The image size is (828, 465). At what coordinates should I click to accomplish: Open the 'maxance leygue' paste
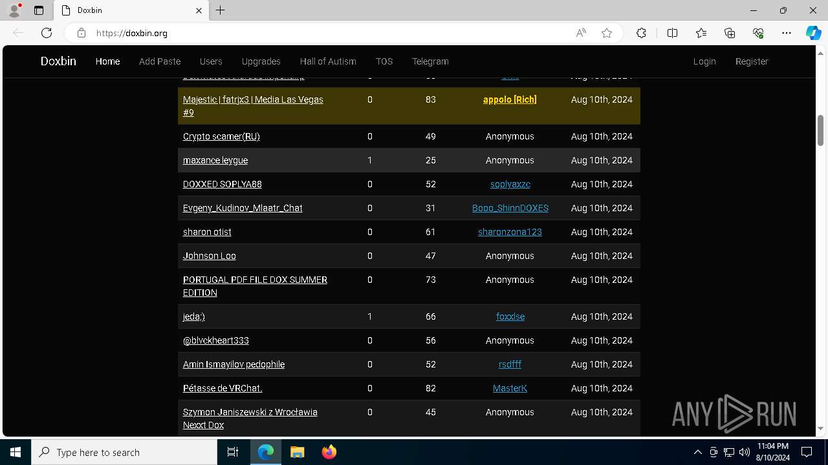pos(215,160)
